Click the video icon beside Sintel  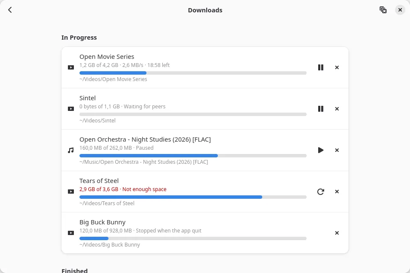71,109
